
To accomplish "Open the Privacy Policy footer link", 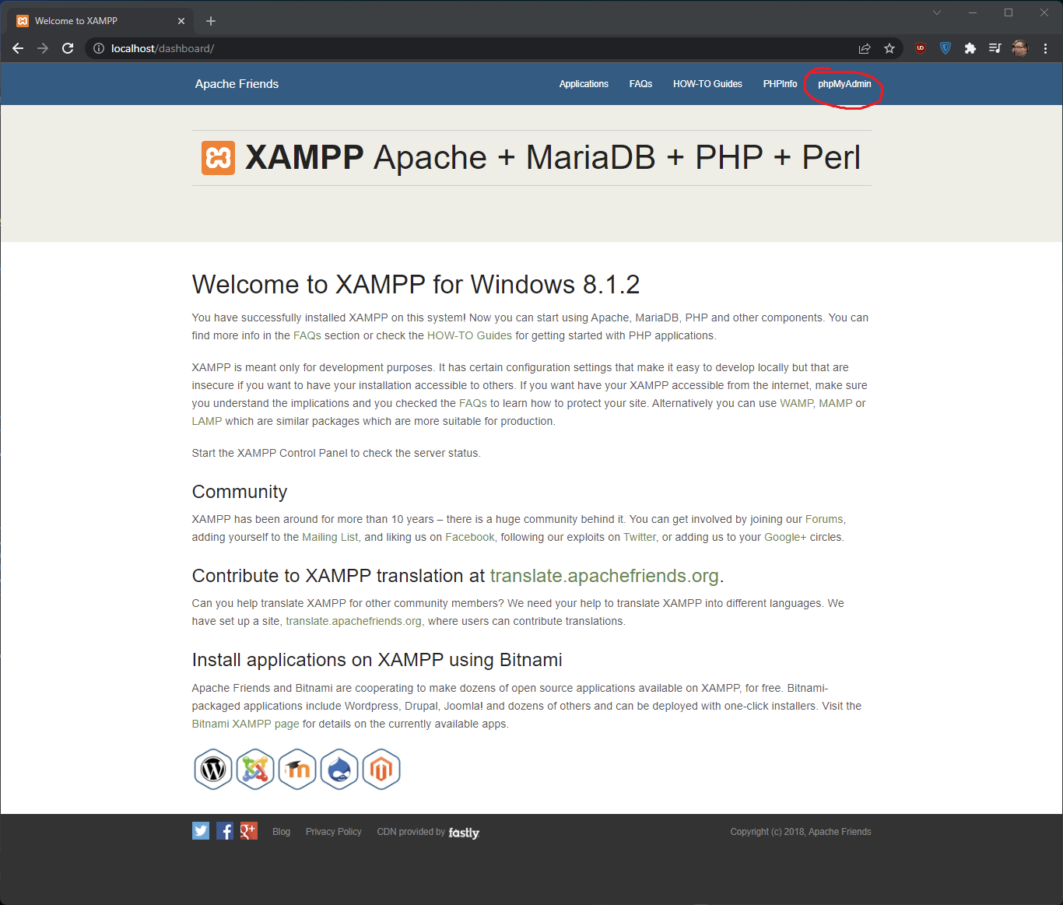I will [334, 832].
